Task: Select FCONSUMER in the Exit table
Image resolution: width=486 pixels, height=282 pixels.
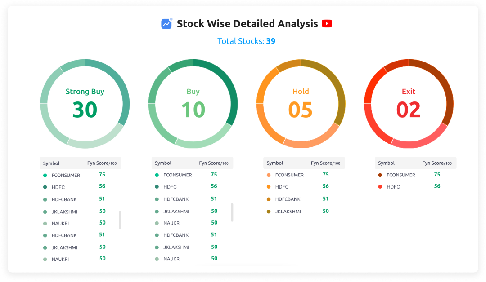Action: coord(401,175)
